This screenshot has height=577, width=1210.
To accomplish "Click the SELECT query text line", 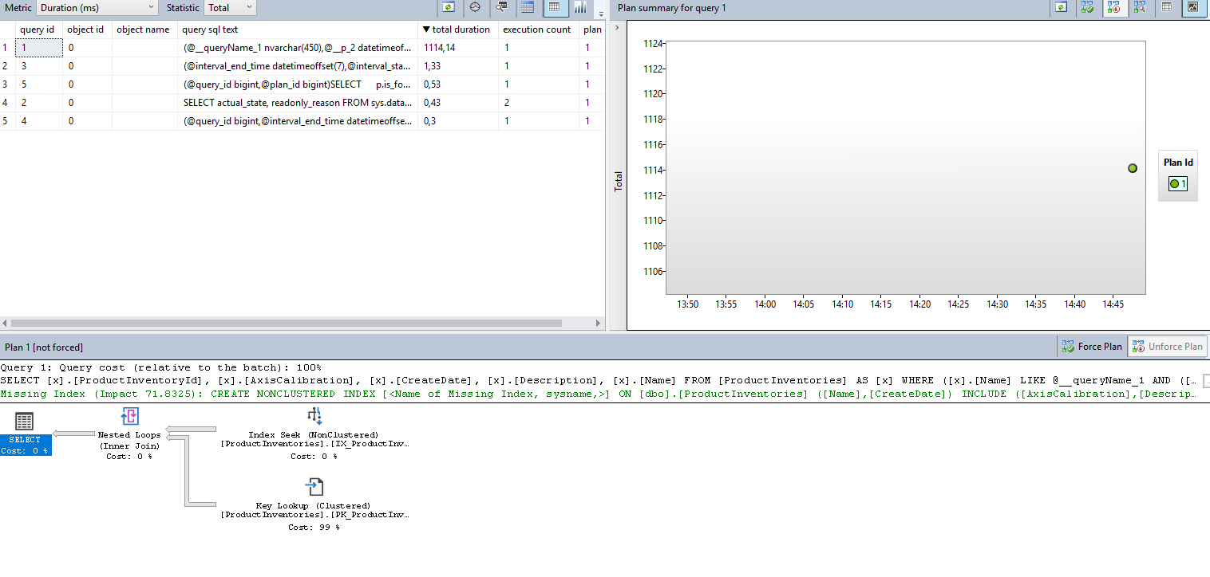I will [x=599, y=381].
